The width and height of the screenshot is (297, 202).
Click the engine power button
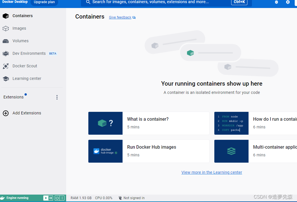click(57, 198)
